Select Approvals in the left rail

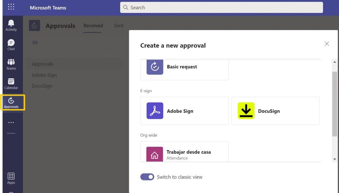point(11,103)
